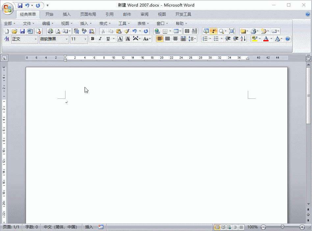Open the 格式 classic menu
This screenshot has width=312, height=231.
coord(105,23)
